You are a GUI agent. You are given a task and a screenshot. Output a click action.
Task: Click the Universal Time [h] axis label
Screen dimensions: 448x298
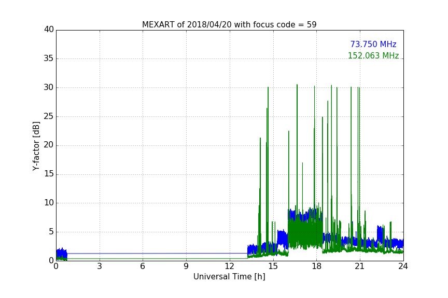point(229,277)
